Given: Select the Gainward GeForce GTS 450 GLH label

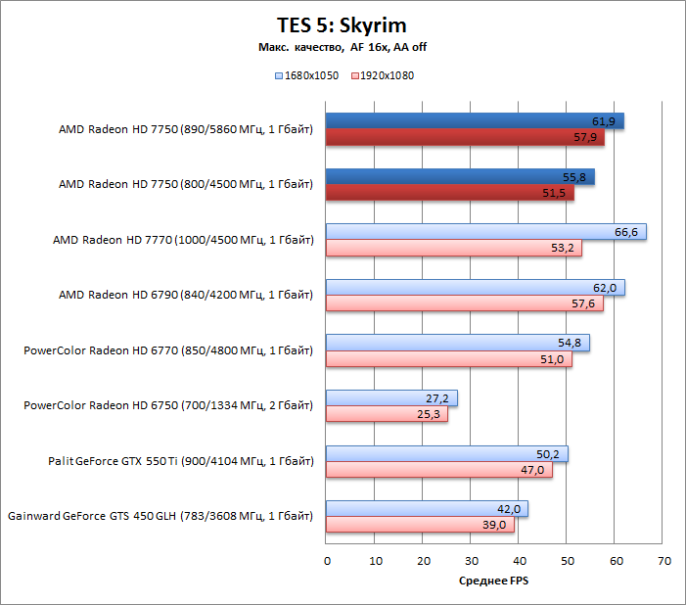Looking at the screenshot, I should [160, 516].
